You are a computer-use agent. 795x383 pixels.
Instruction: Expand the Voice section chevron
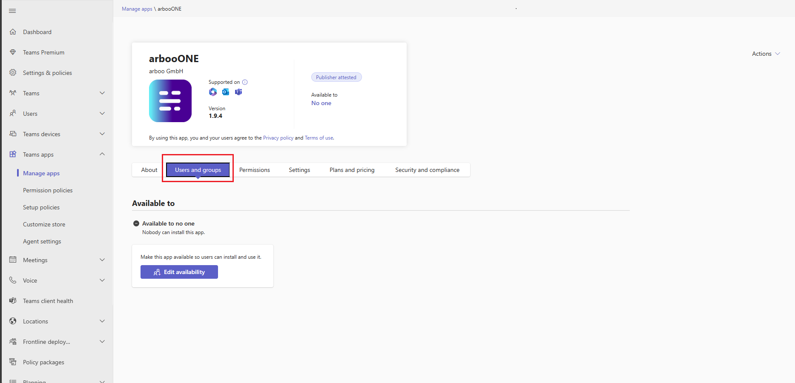coord(102,280)
